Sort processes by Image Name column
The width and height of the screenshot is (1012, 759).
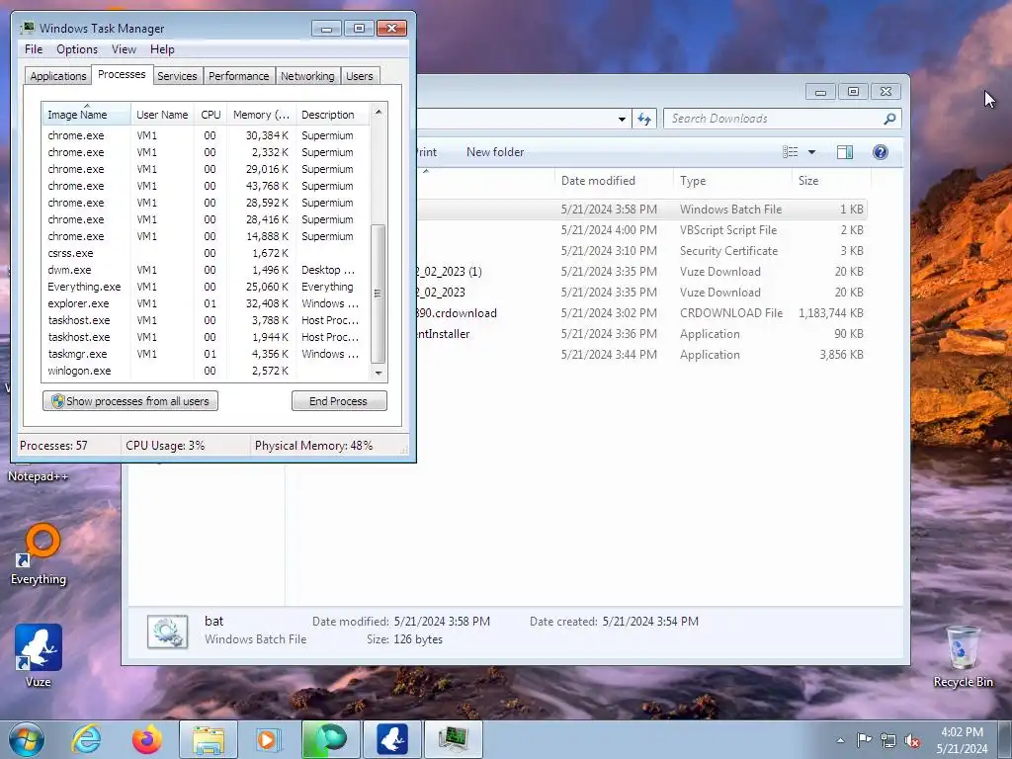click(x=87, y=115)
